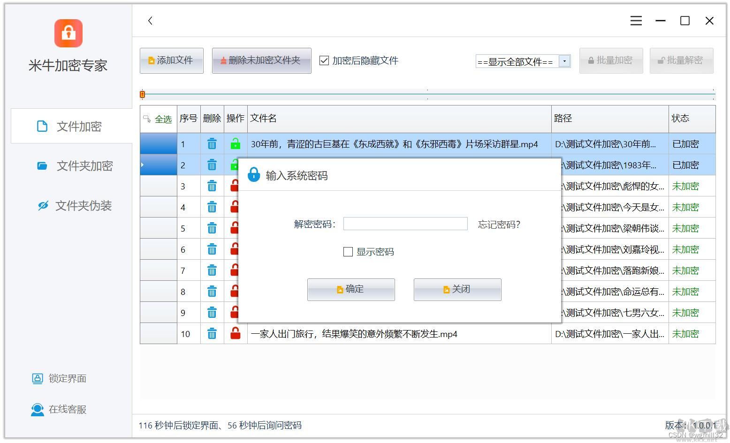Toggle the 全选 select-all control
The height and width of the screenshot is (443, 730).
point(163,119)
